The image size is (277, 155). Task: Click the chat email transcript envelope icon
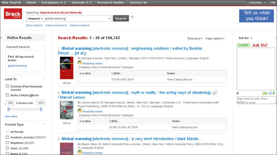(270, 93)
